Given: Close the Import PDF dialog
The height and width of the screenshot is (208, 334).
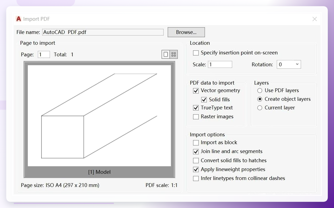Looking at the screenshot, I should 315,19.
